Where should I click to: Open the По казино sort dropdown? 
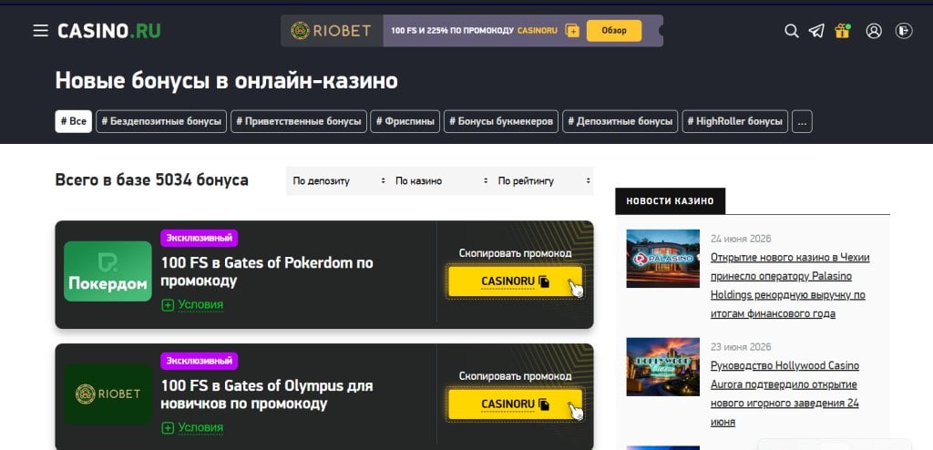[x=441, y=181]
